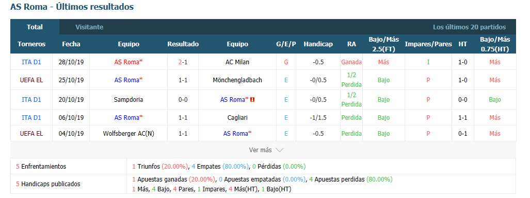The image size is (530, 198).
Task: Click the Los últimos 20 partidos label
Action: (470, 27)
